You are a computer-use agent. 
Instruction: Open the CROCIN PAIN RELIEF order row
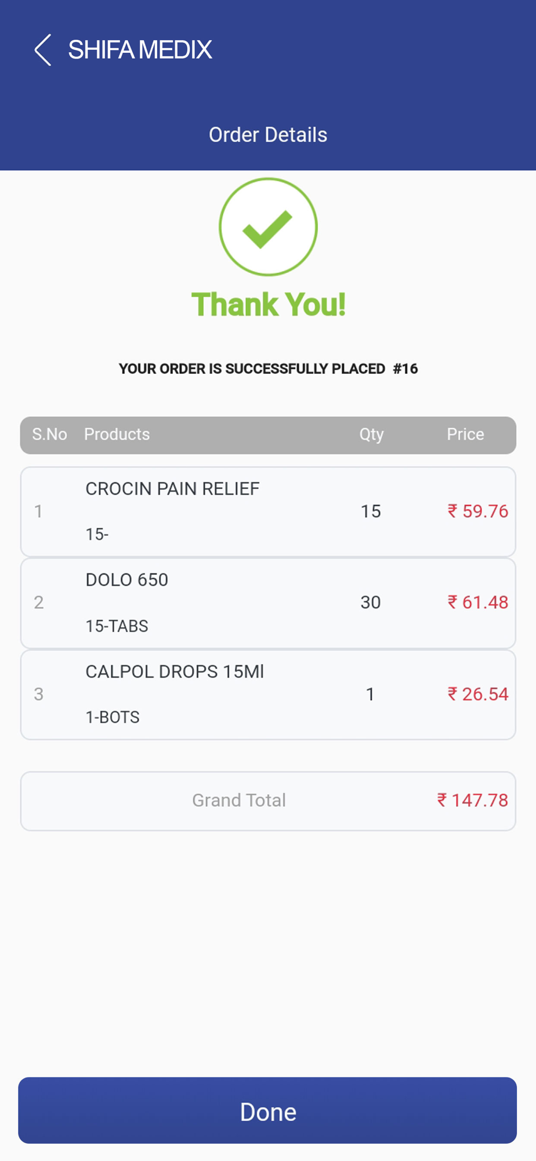[x=268, y=511]
